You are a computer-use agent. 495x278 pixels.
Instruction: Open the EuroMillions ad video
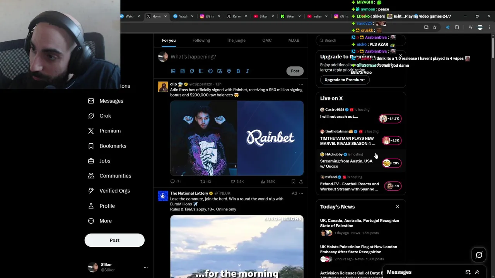click(x=237, y=247)
